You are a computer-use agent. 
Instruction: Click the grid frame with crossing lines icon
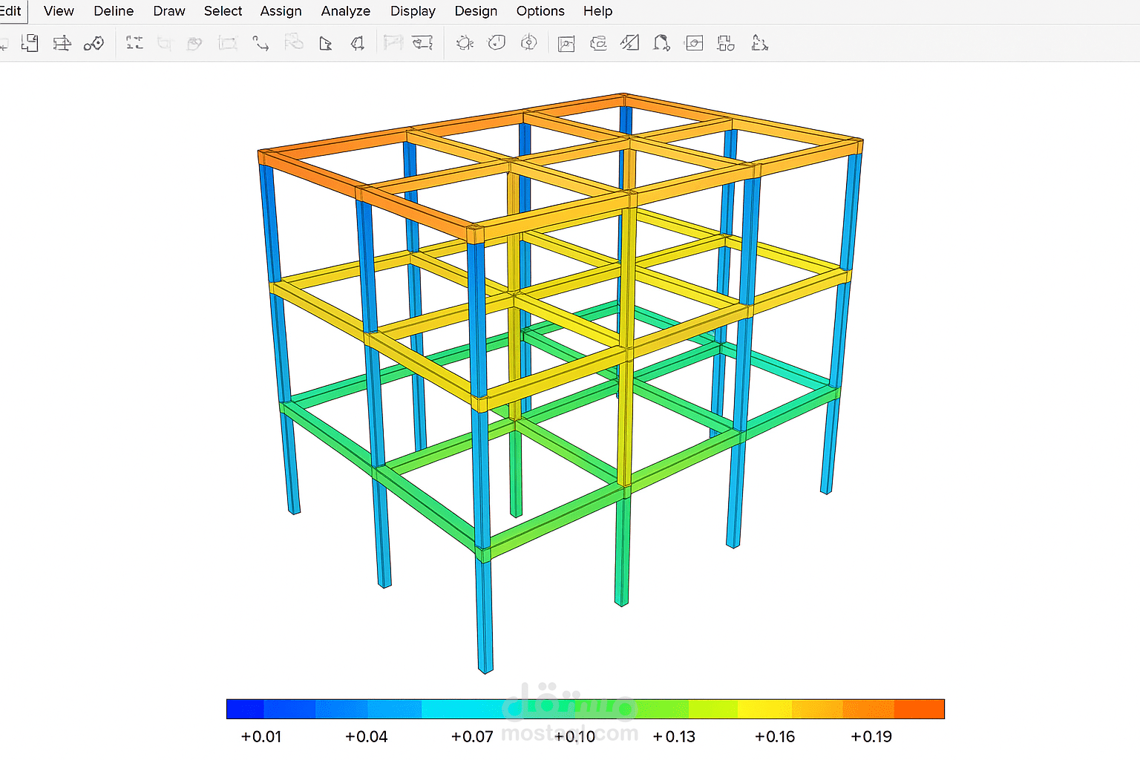click(x=62, y=43)
